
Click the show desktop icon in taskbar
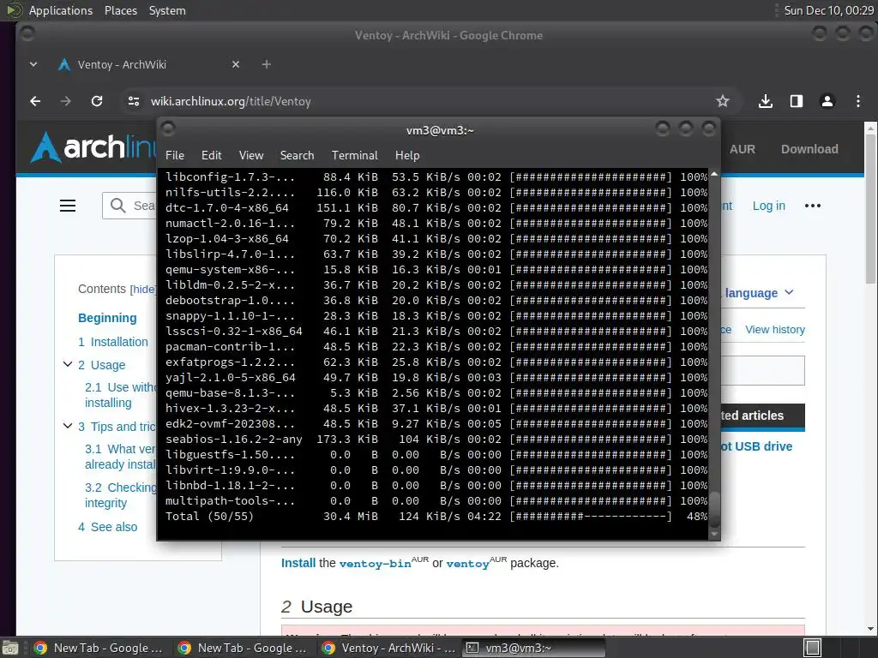[x=9, y=648]
